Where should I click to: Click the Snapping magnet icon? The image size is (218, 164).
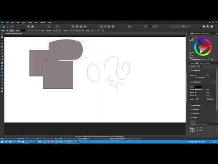tap(154, 26)
